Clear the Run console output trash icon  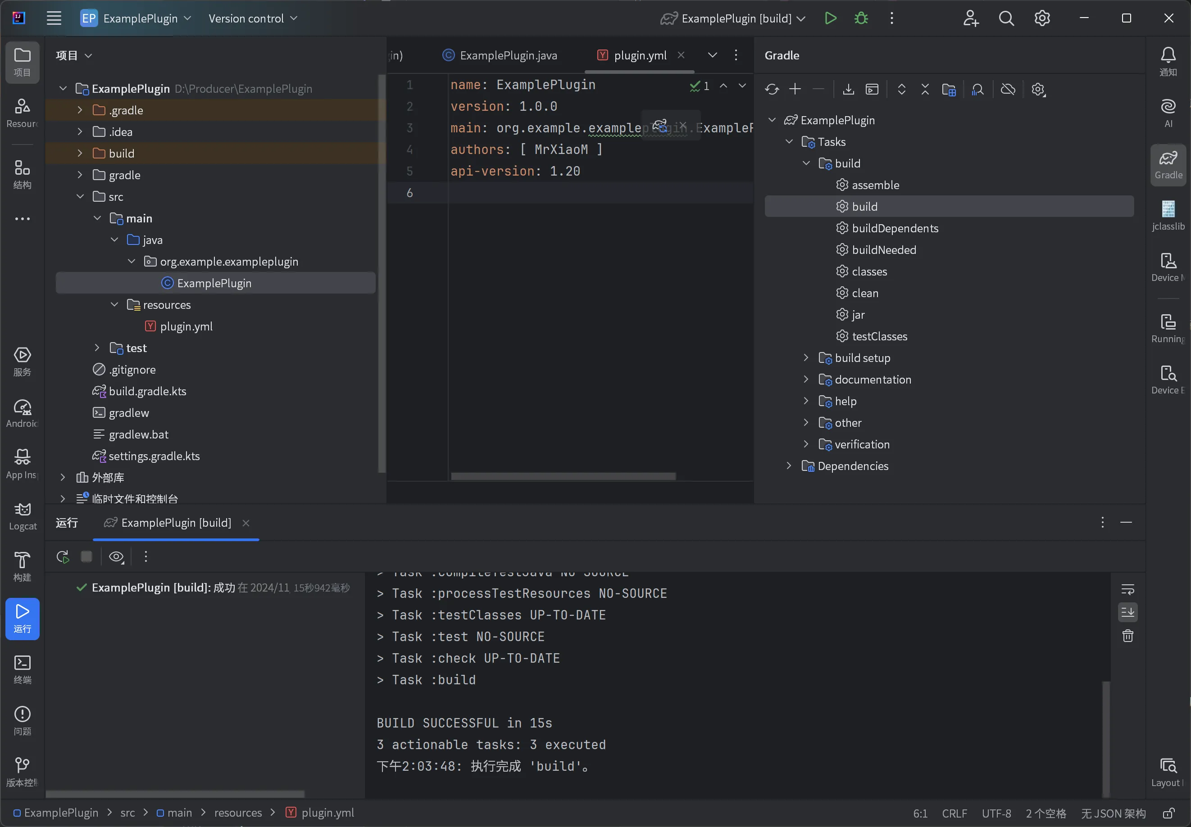[x=1128, y=635]
